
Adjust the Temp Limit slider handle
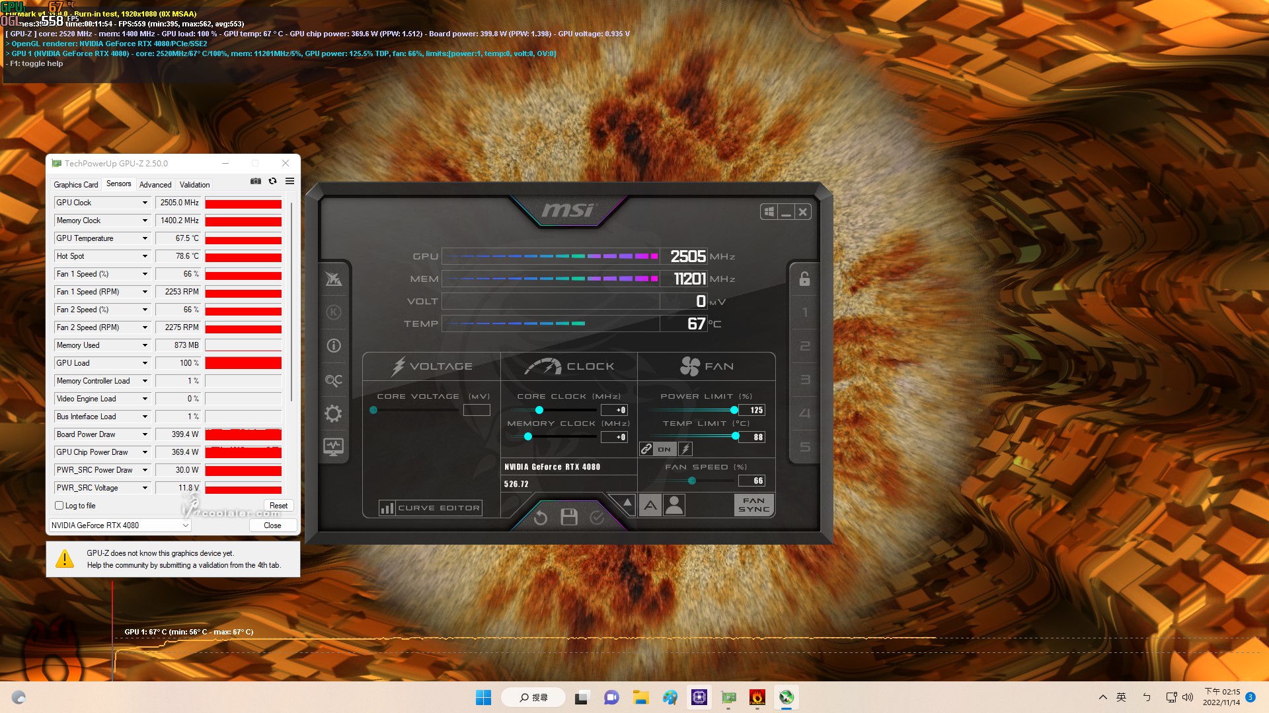(736, 436)
